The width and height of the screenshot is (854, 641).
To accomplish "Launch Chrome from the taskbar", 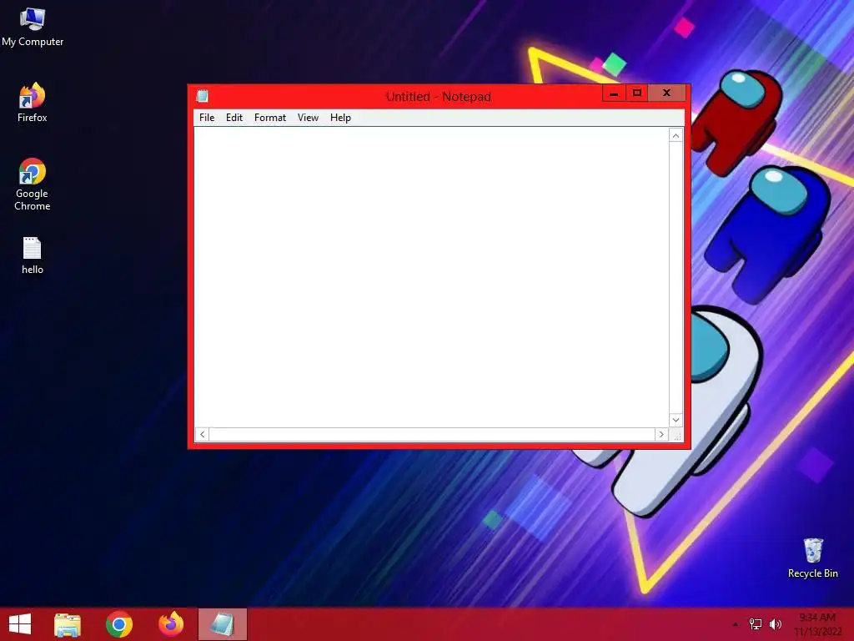I will pos(119,624).
